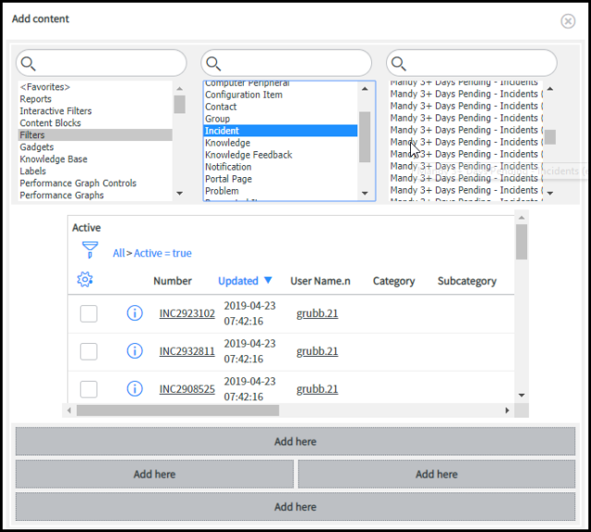Choose Contact in the middle list

click(x=281, y=107)
